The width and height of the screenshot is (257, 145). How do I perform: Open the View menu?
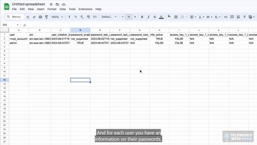[31, 9]
